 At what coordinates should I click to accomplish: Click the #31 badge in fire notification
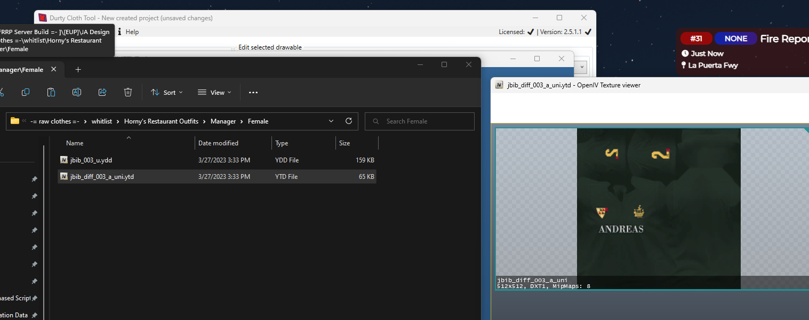point(696,38)
